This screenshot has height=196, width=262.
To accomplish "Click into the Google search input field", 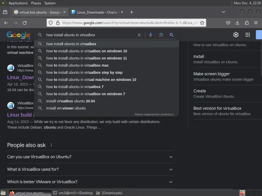I will 90,35.
